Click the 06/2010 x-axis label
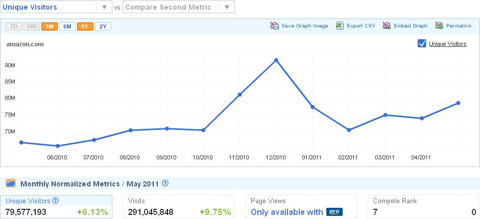 tap(57, 157)
